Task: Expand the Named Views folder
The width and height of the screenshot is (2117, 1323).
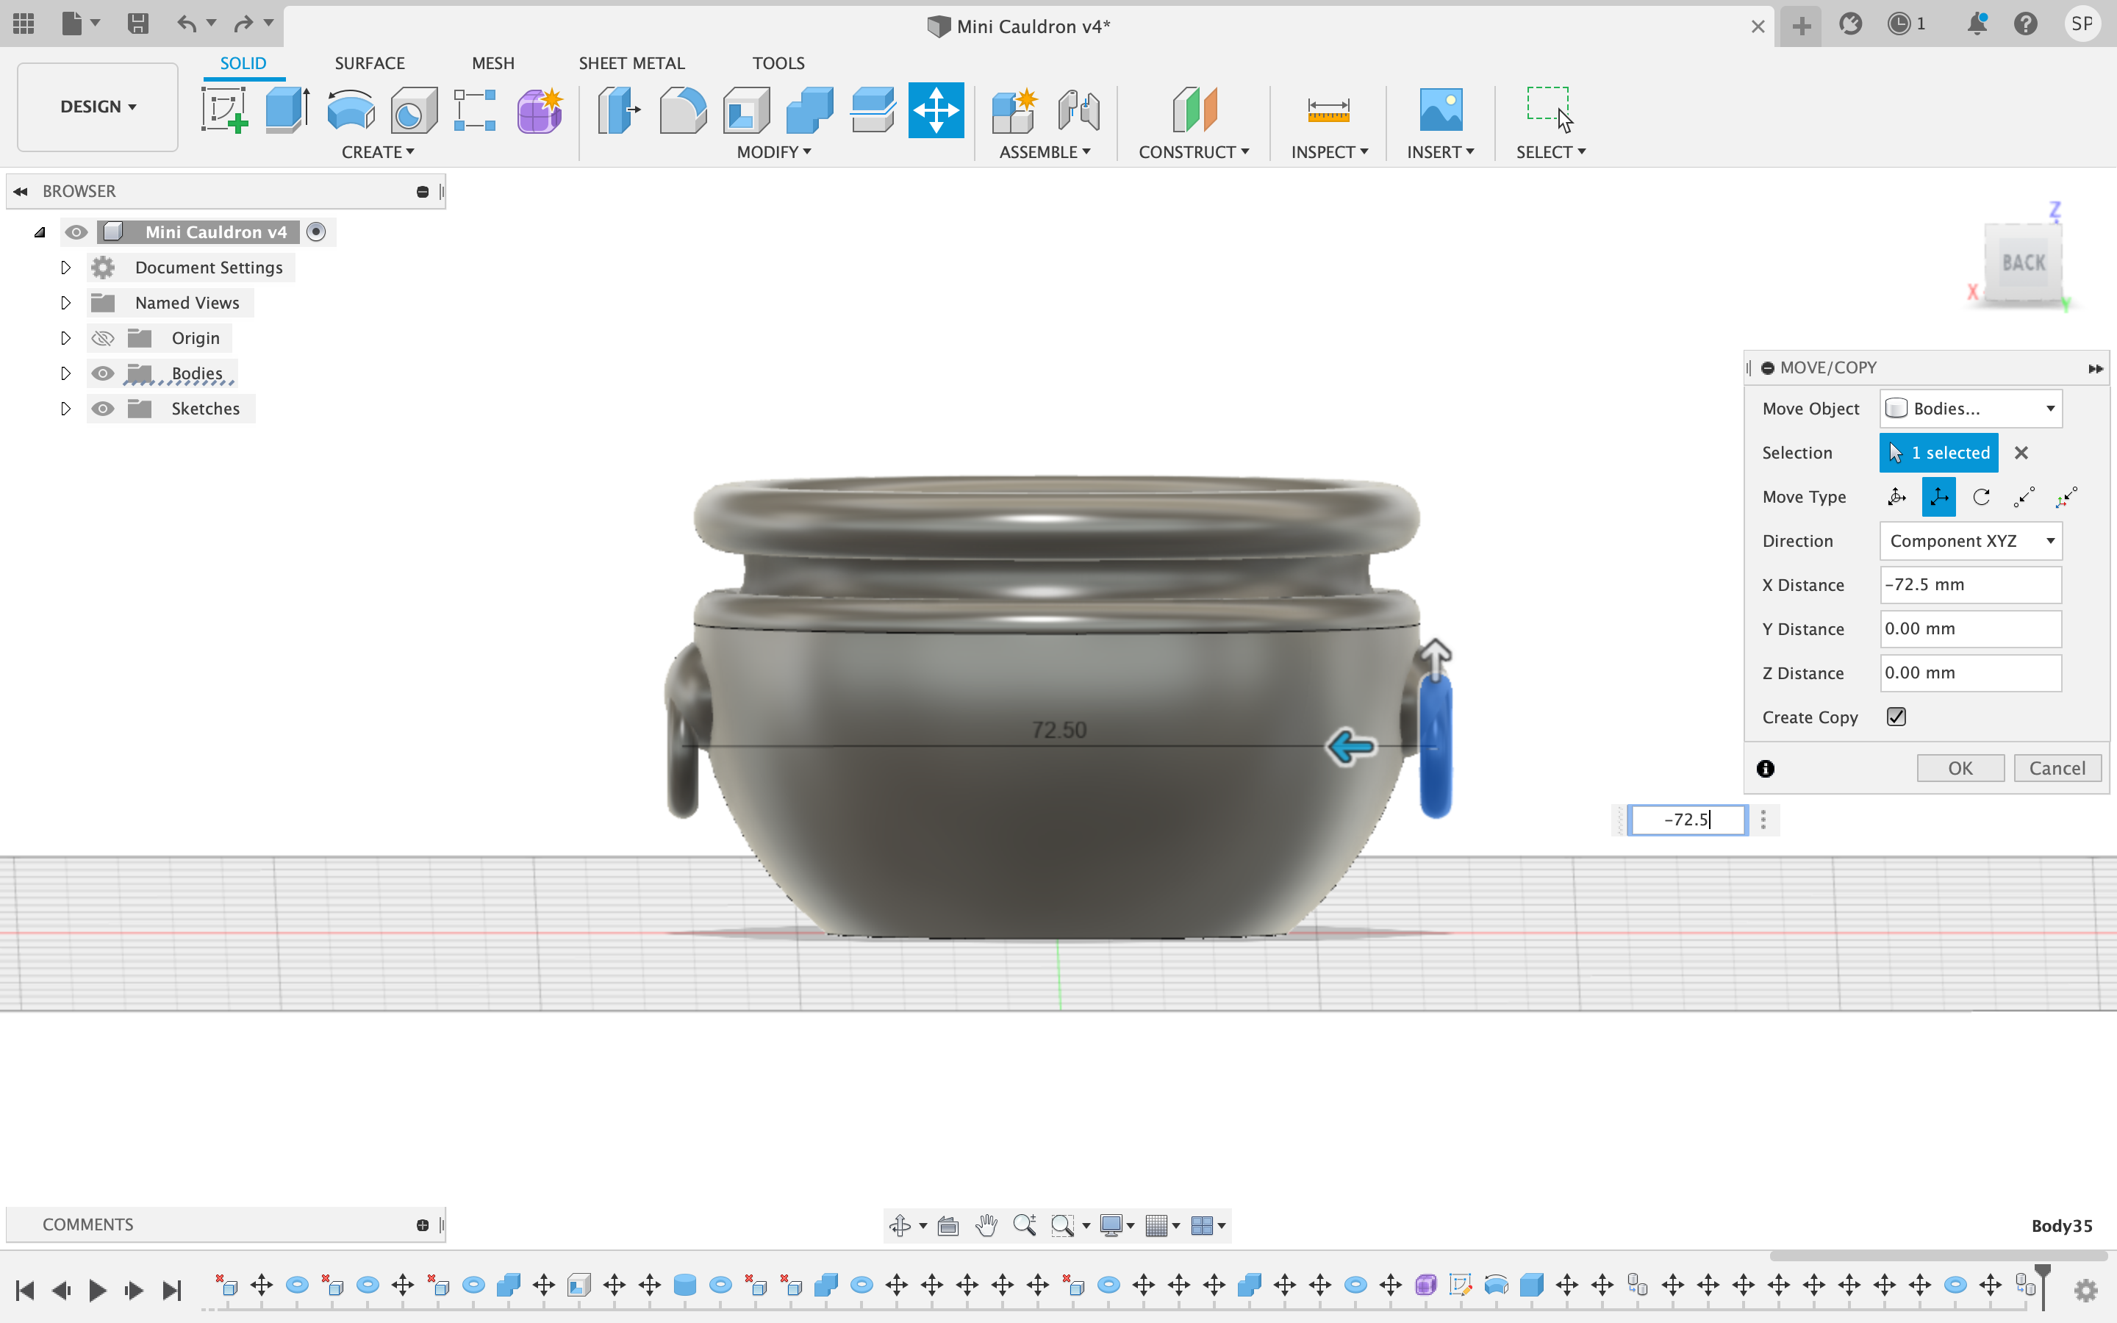Action: [x=65, y=303]
